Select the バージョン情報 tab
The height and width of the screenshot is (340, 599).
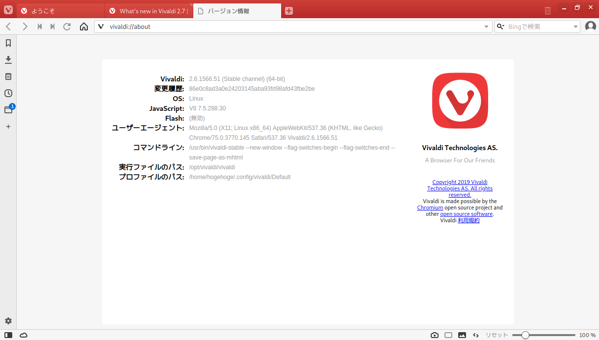pos(237,11)
